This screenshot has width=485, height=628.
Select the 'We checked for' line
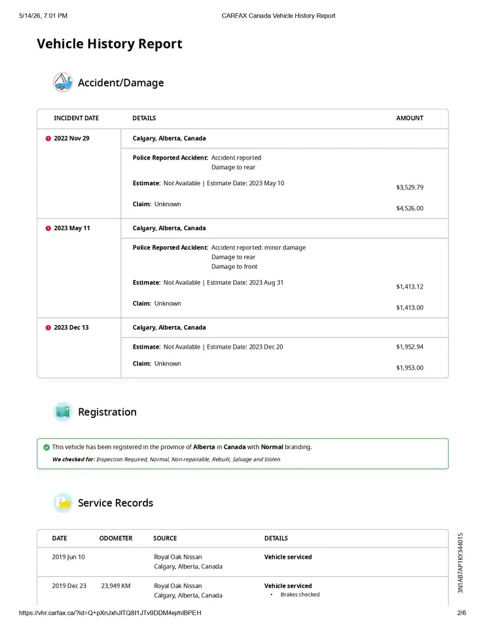click(166, 459)
